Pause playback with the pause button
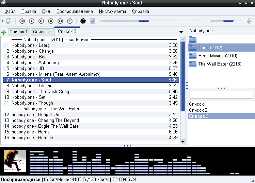Viewport: 255px width, 183px height. click(41, 21)
